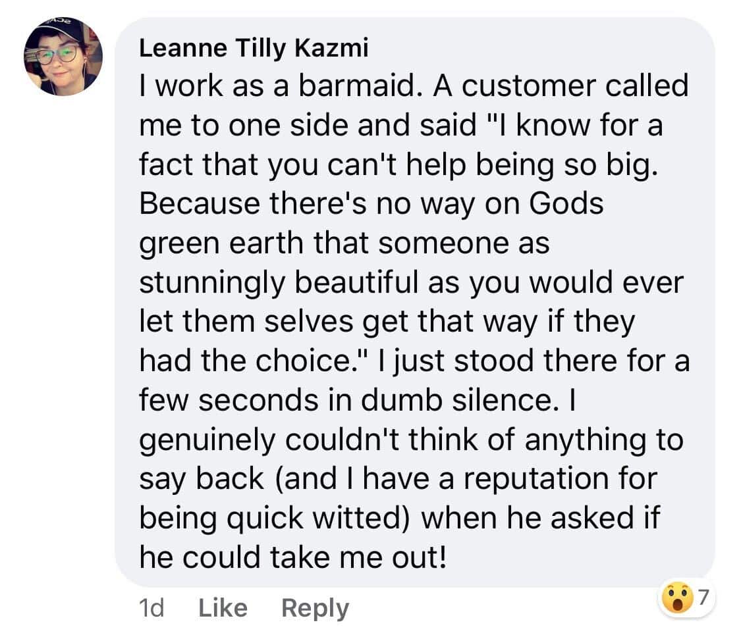Click the commenter name Leanne Tilly Kazmi
Screen dimensions: 741x637
(x=254, y=50)
